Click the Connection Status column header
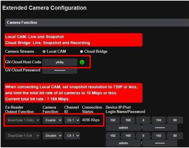Image resolution: width=189 pixels, height=148 pixels. pyautogui.click(x=92, y=109)
